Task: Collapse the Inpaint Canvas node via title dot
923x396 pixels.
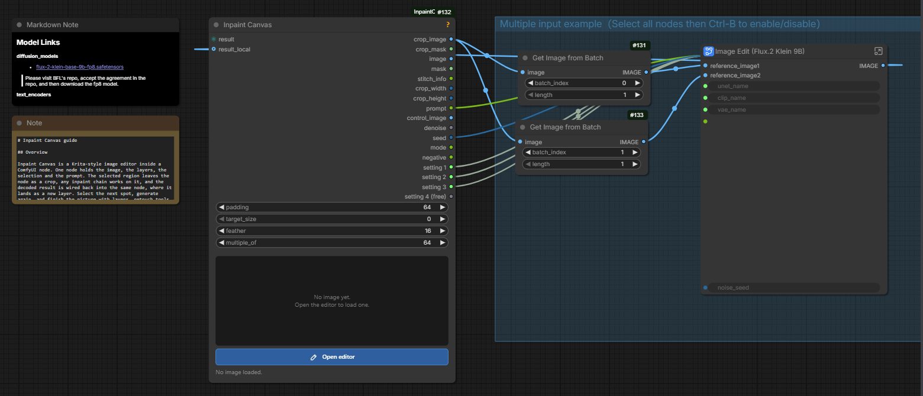Action: point(217,25)
